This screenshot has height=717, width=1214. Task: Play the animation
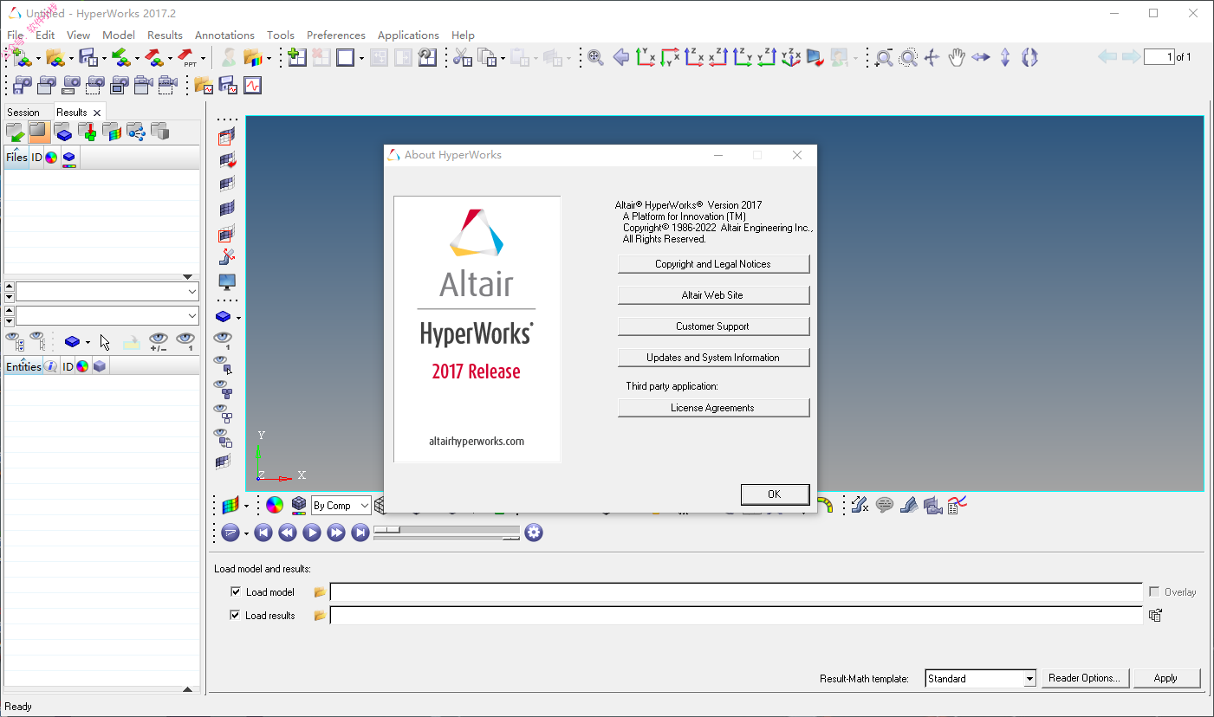click(x=312, y=533)
